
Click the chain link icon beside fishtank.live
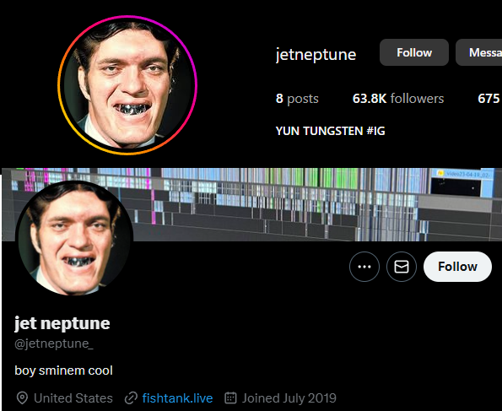[131, 398]
